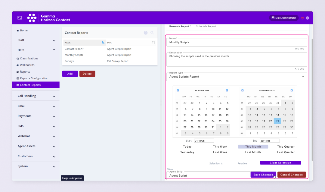Click the red globe icon in header
The height and width of the screenshot is (192, 325).
point(302,18)
